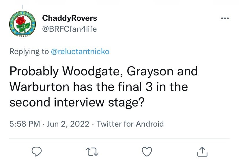Screen dimensions: 239x164
Task: Click the Jun 2, 2022 date
Action: pos(68,124)
